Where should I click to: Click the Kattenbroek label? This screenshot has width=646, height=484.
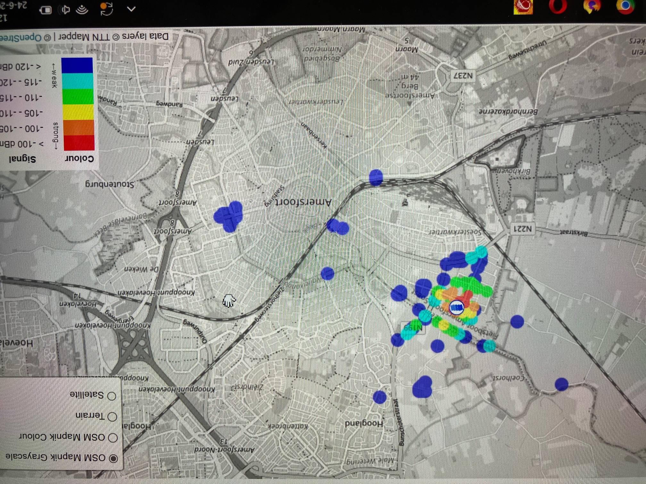[288, 426]
